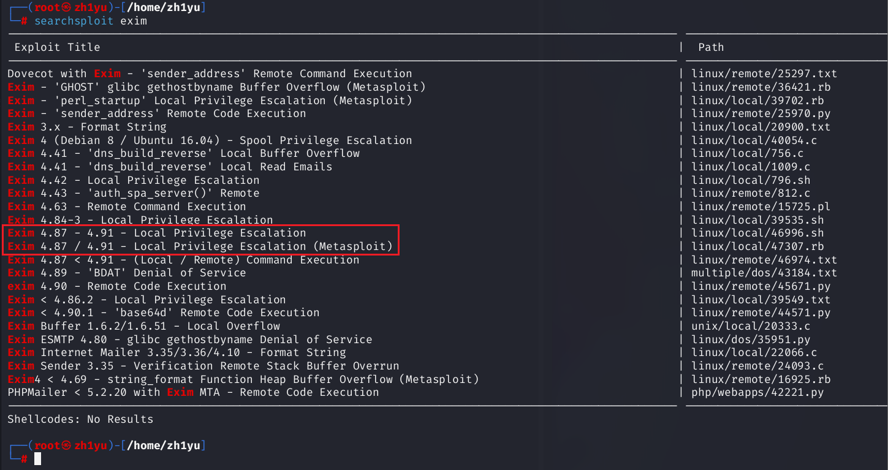Select path linux/local/46996.sh
Screen dimensions: 888x470
coord(757,233)
